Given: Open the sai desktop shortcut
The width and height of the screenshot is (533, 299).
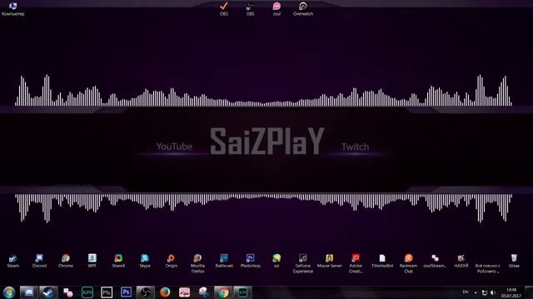Looking at the screenshot, I should pos(276,261).
